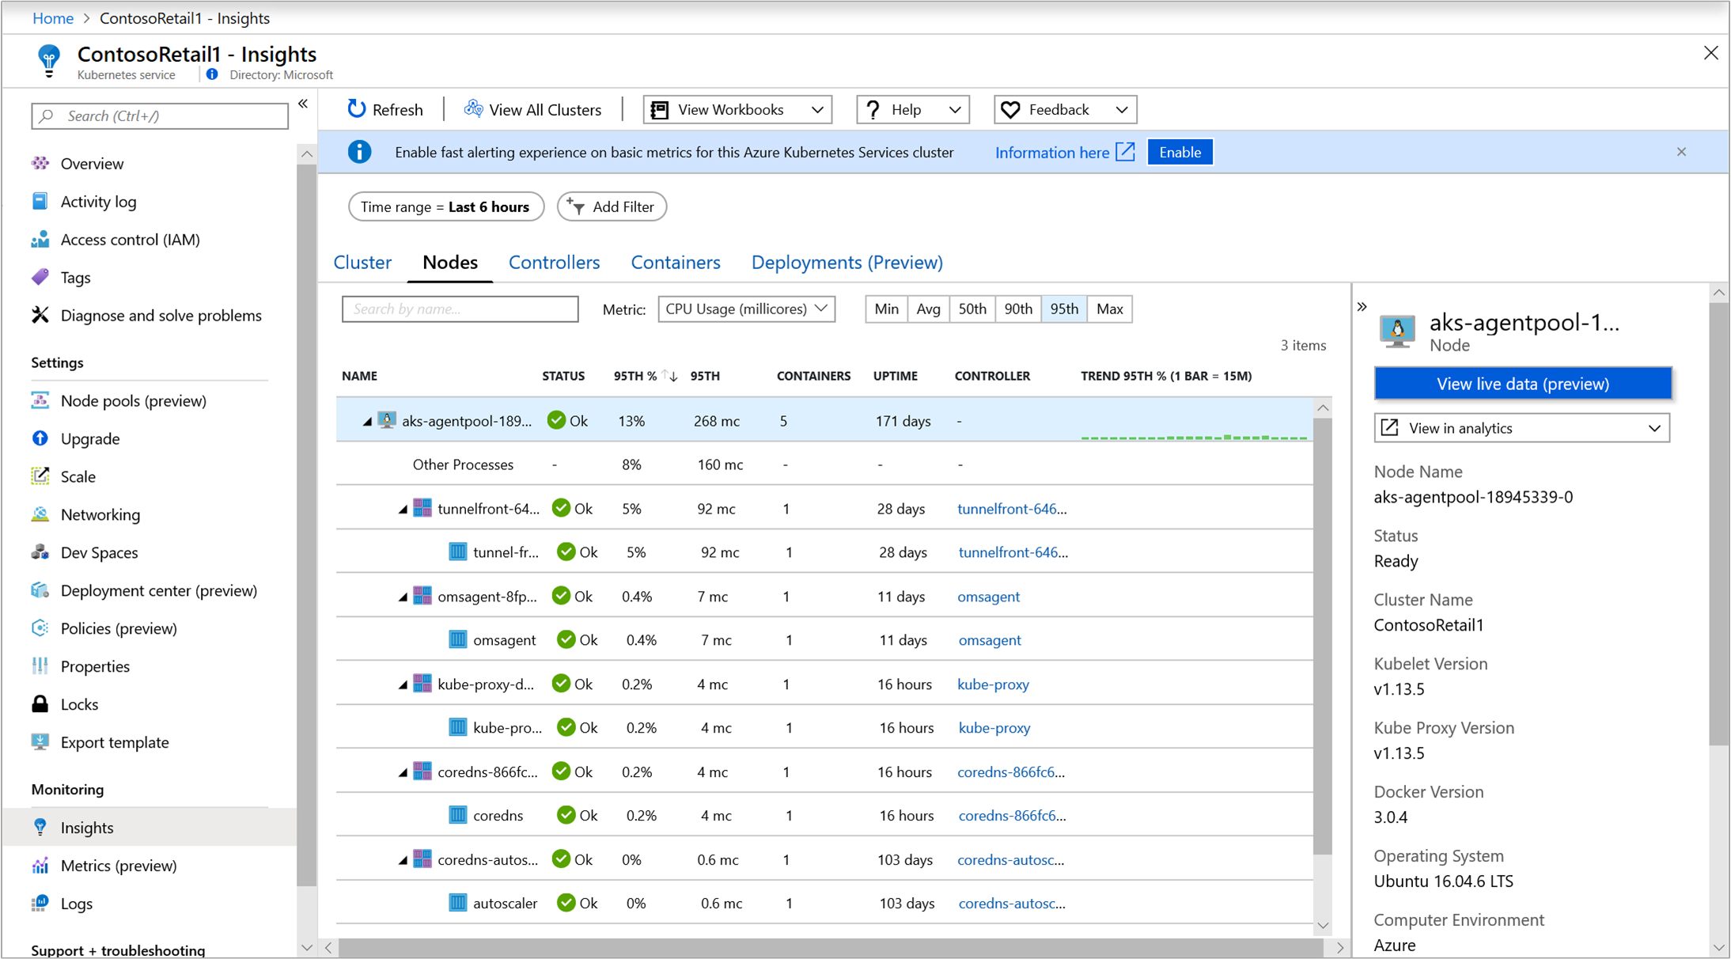Screen dimensions: 1731x959
Task: Open Metrics (preview)
Action: [119, 865]
